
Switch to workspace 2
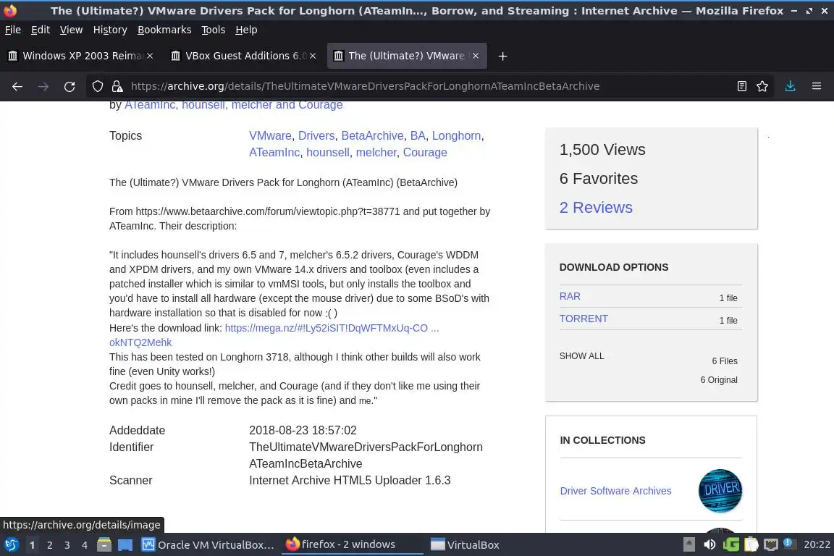click(49, 545)
